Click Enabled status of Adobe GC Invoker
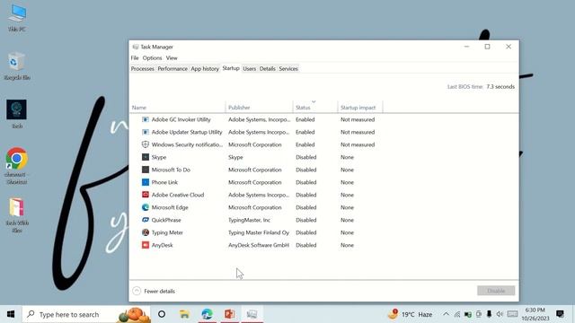 click(305, 119)
